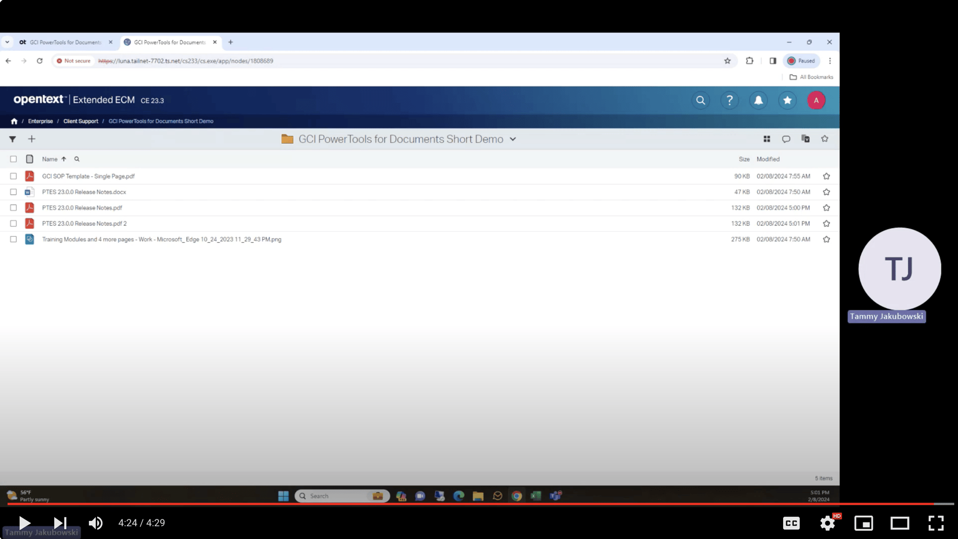Image resolution: width=958 pixels, height=539 pixels.
Task: Switch to second GCI PowerTools tab
Action: [x=170, y=42]
